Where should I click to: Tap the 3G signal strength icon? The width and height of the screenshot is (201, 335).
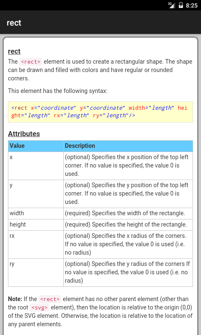tap(171, 5)
